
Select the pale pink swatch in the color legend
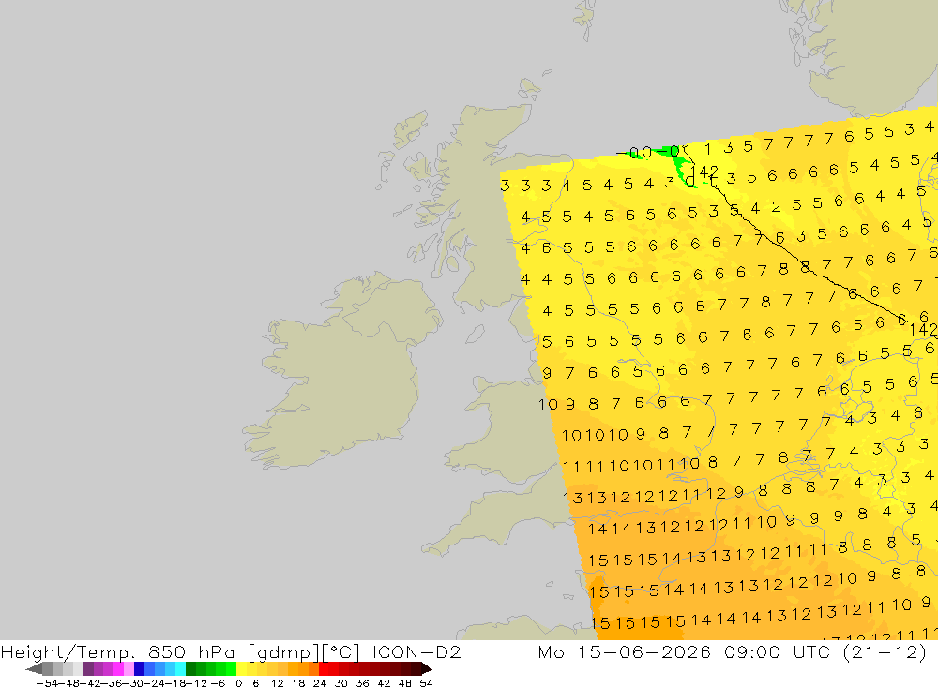[129, 669]
